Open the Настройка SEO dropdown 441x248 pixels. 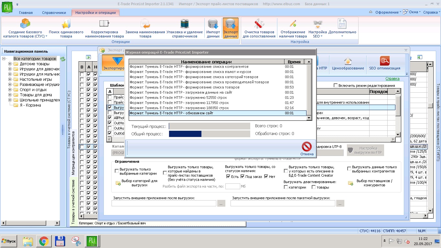click(x=317, y=28)
